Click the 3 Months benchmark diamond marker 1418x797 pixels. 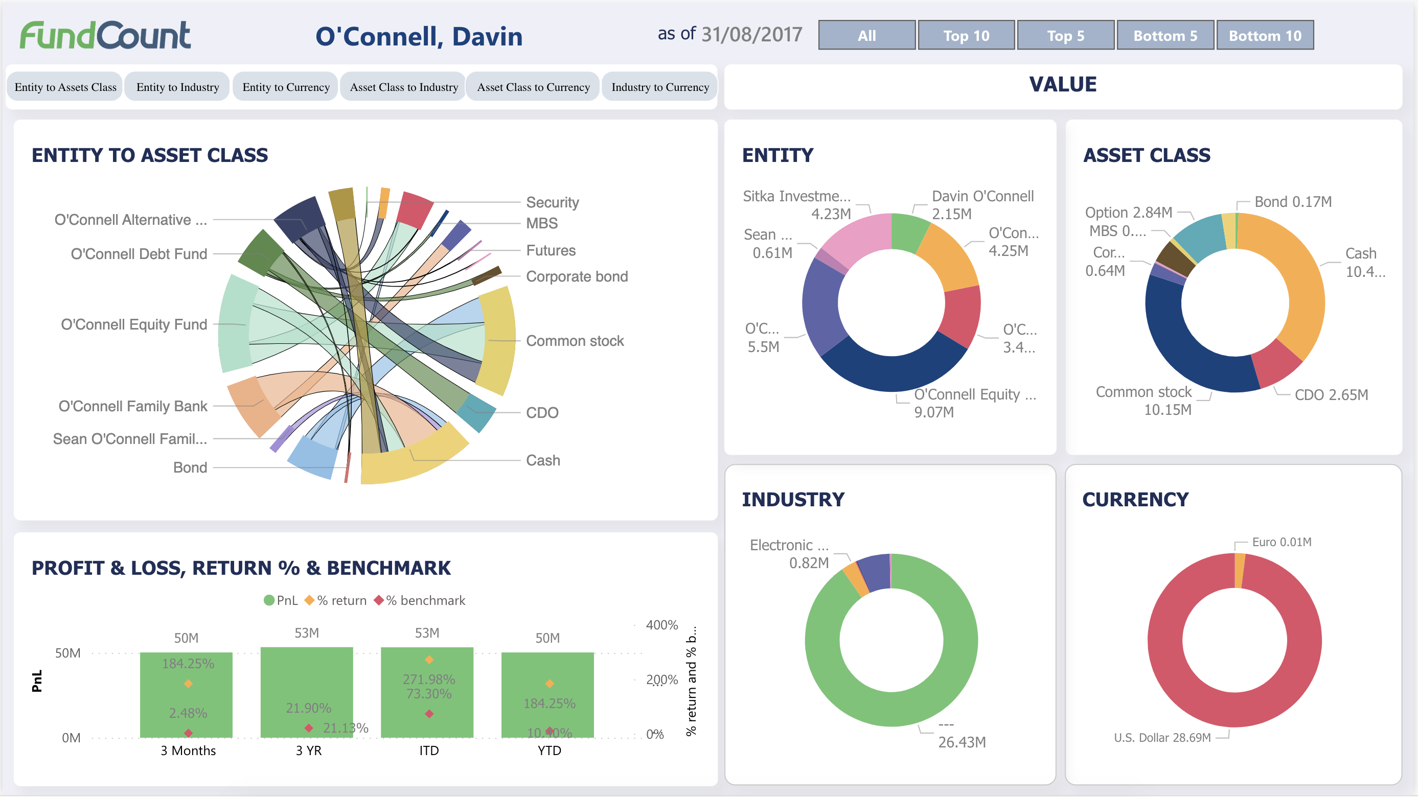click(188, 733)
